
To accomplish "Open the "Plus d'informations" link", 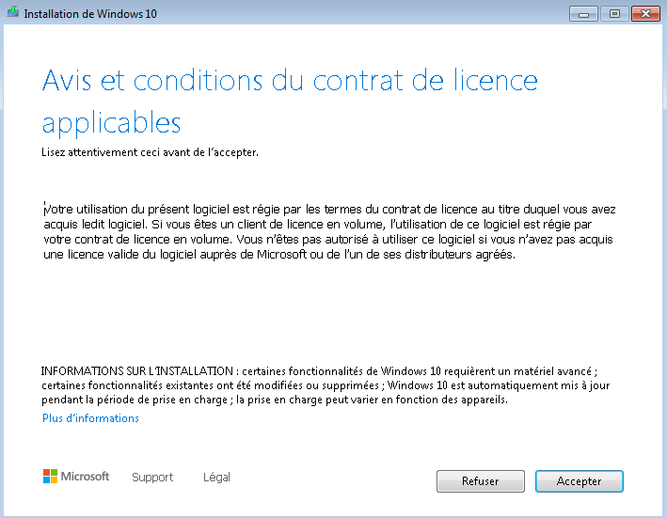I will point(90,418).
